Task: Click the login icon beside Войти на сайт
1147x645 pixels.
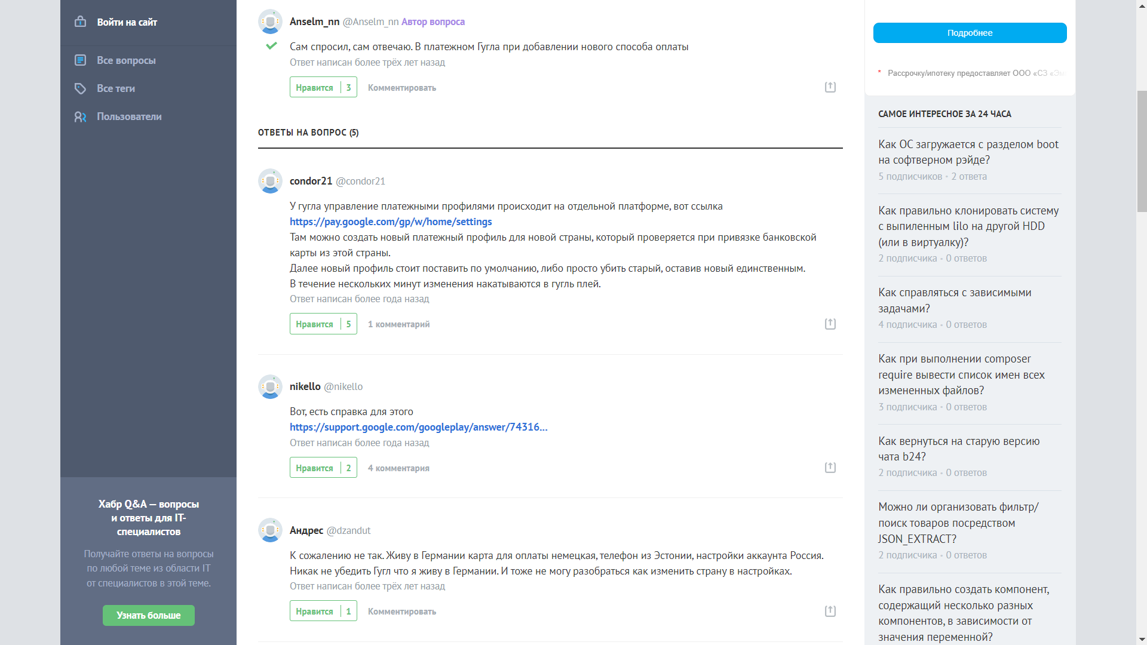Action: click(81, 22)
